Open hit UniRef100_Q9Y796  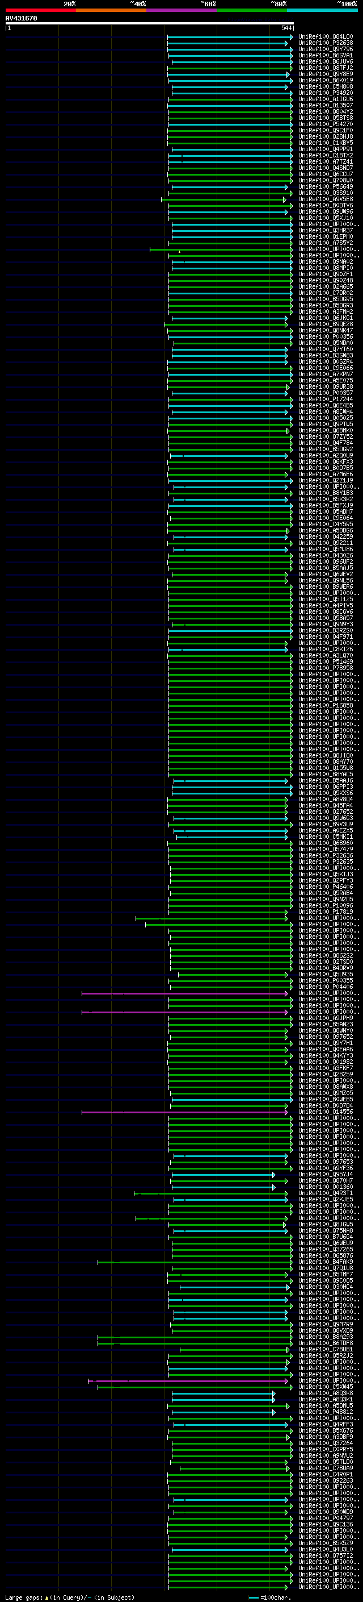point(325,49)
